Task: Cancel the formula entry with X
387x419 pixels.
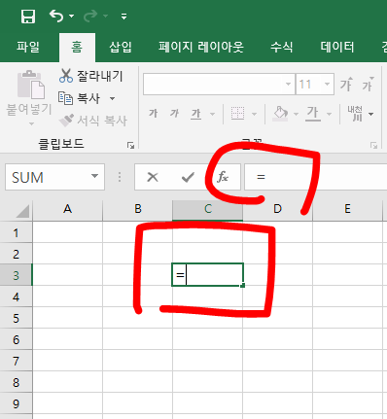Action: 153,177
